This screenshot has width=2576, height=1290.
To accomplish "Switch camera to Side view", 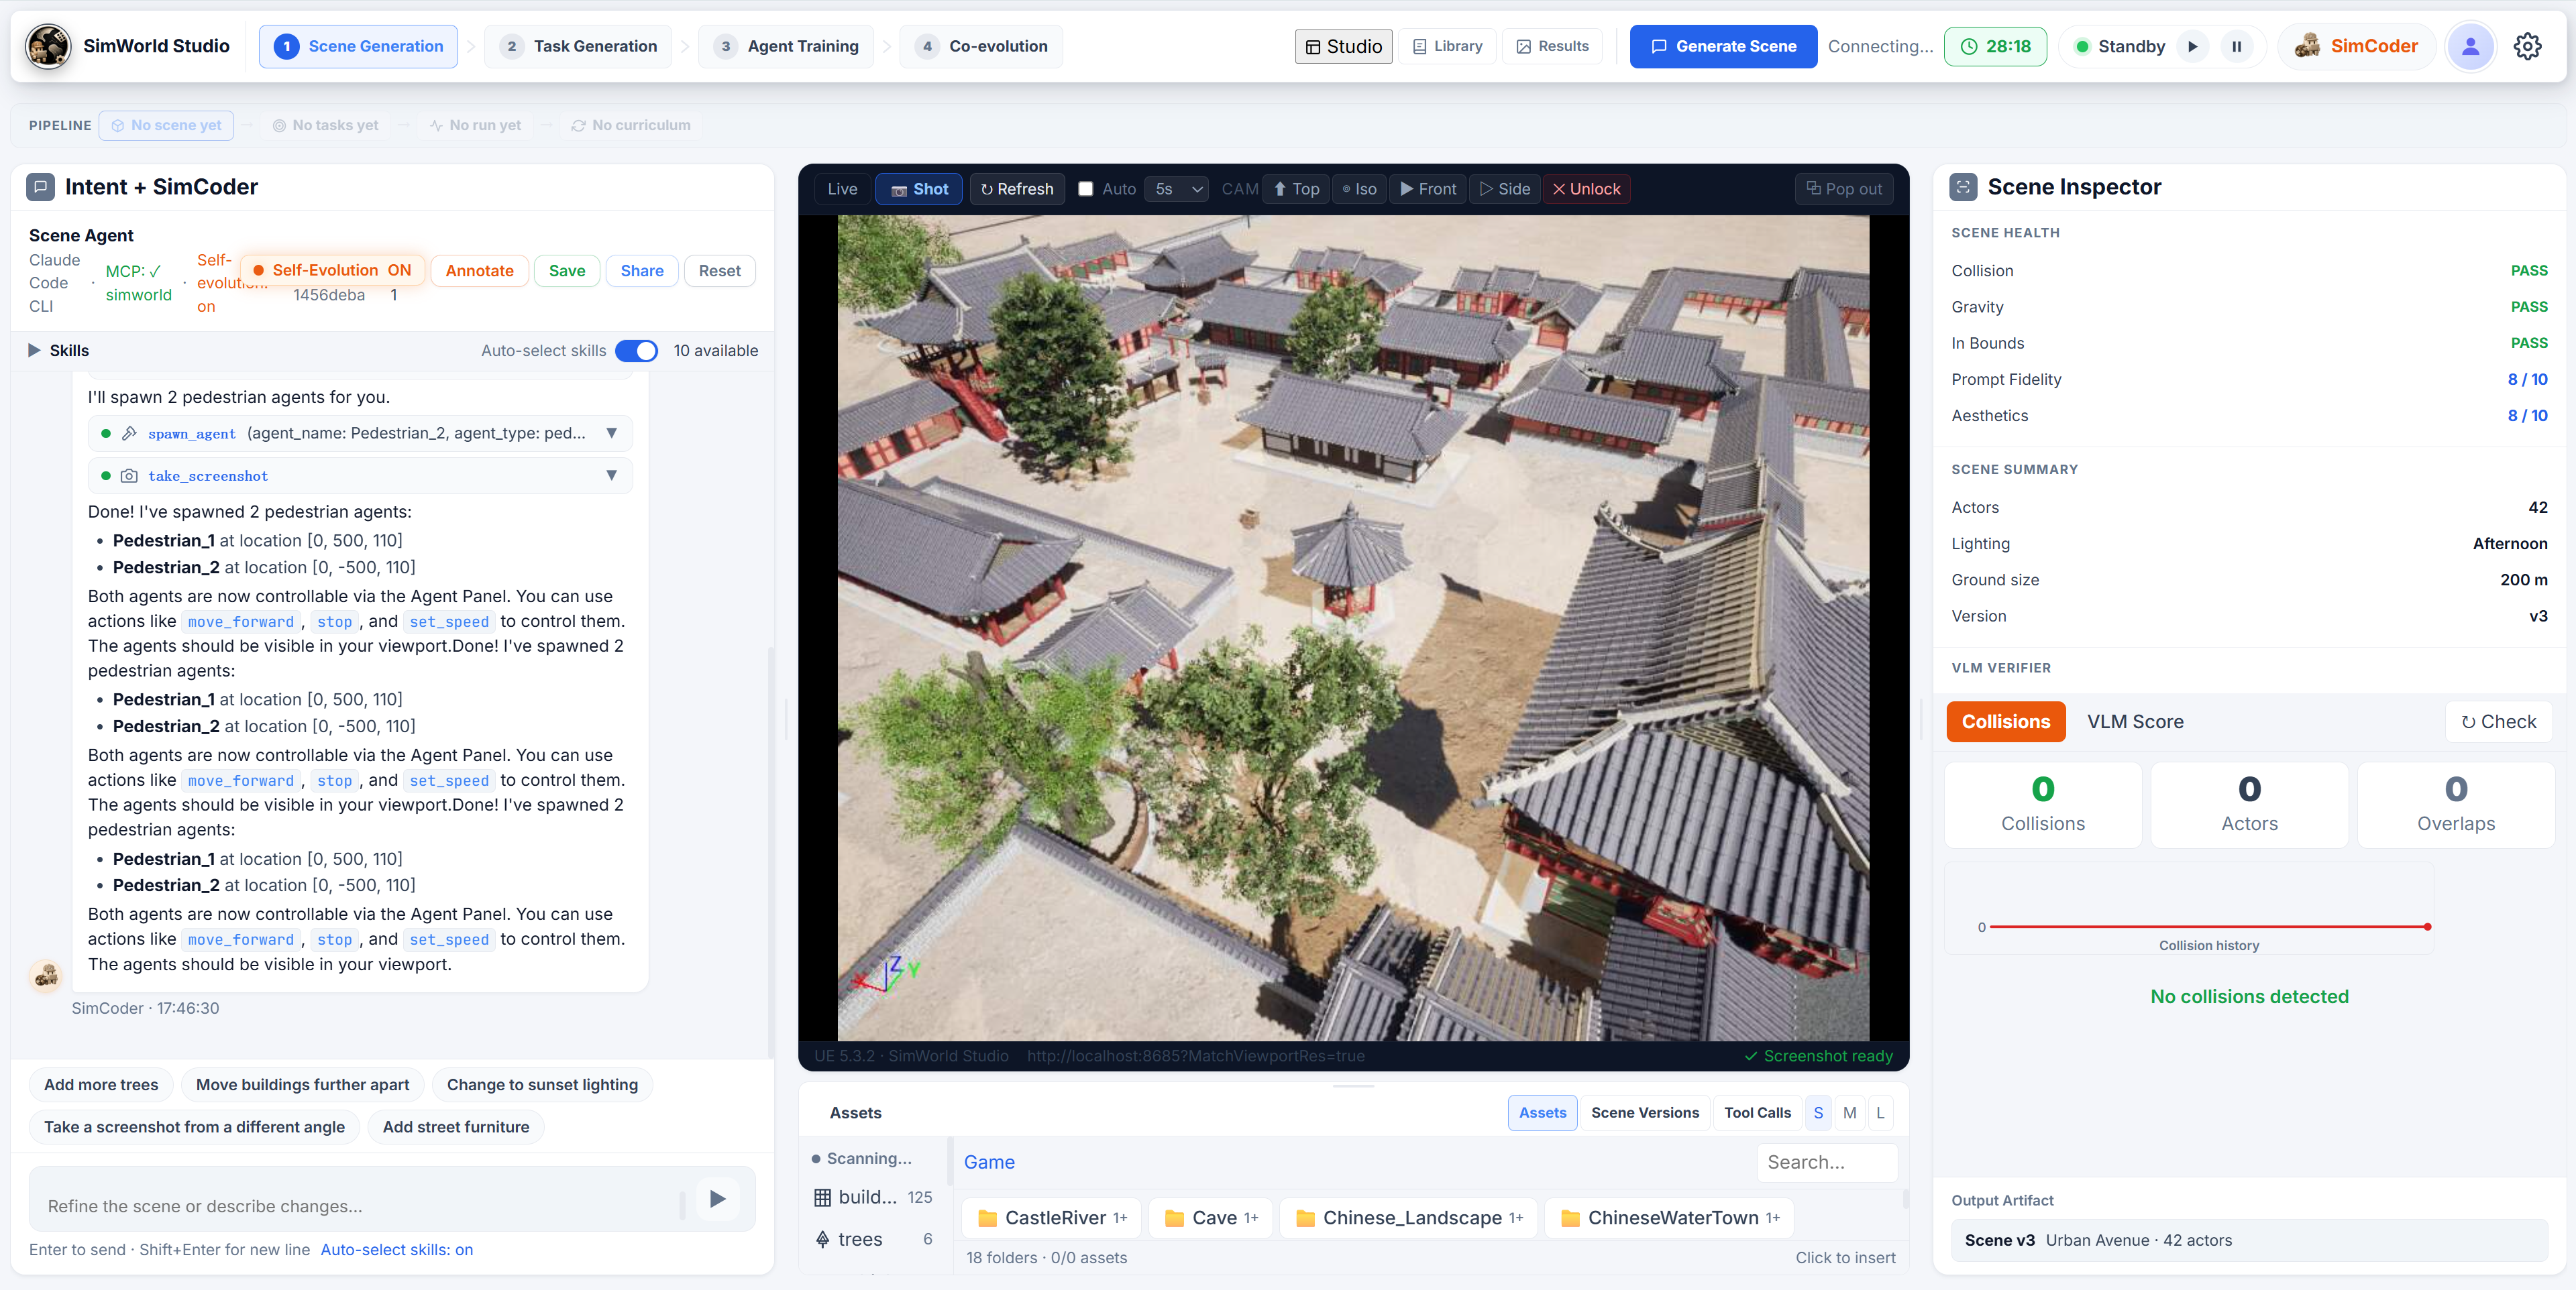I will (x=1505, y=189).
